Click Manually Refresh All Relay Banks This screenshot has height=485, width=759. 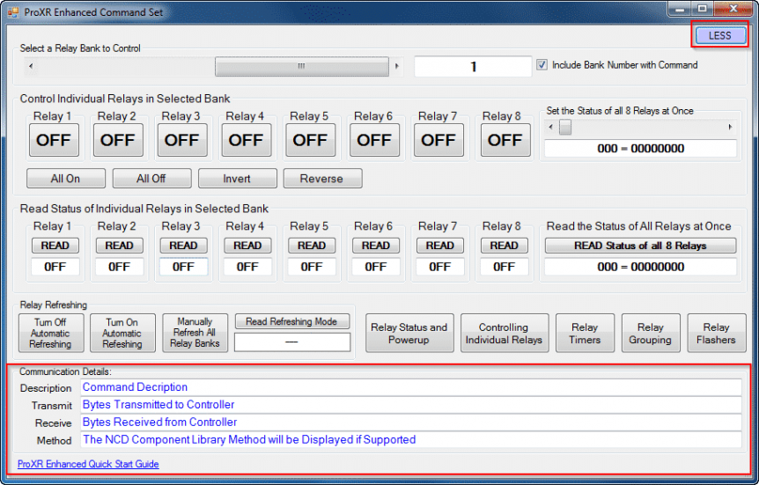tap(195, 334)
